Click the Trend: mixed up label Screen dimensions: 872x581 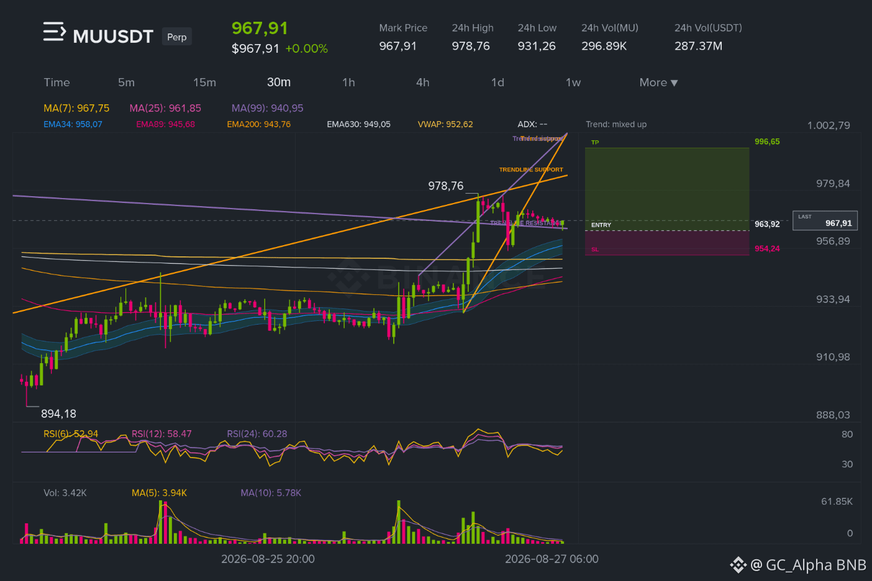point(616,124)
